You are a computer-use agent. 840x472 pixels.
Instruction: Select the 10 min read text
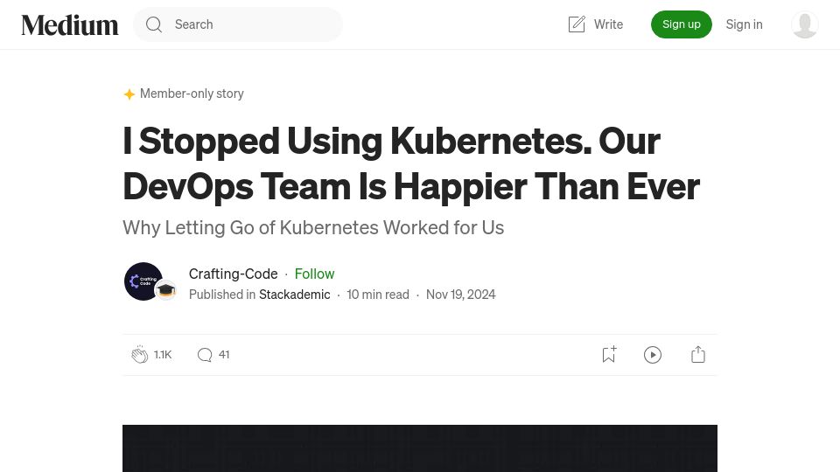point(378,295)
